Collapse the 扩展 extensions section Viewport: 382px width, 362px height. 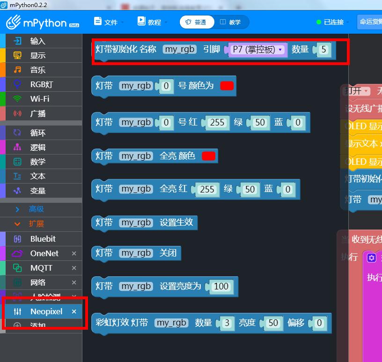point(37,224)
